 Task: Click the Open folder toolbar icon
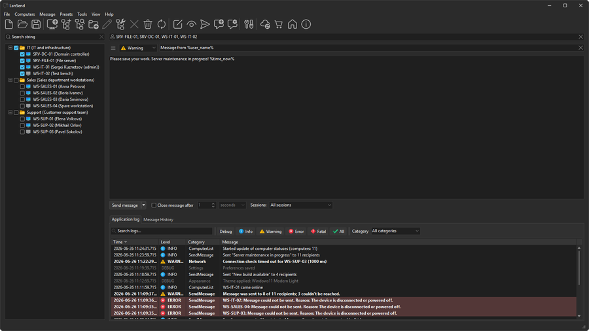[x=22, y=24]
